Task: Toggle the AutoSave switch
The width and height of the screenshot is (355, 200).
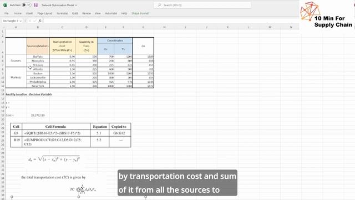Action: click(x=27, y=5)
